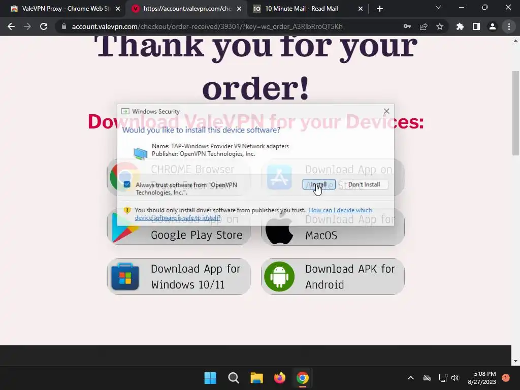This screenshot has height=390, width=520.
Task: Uncheck Always trust software from OpenVPN
Action: tap(127, 184)
